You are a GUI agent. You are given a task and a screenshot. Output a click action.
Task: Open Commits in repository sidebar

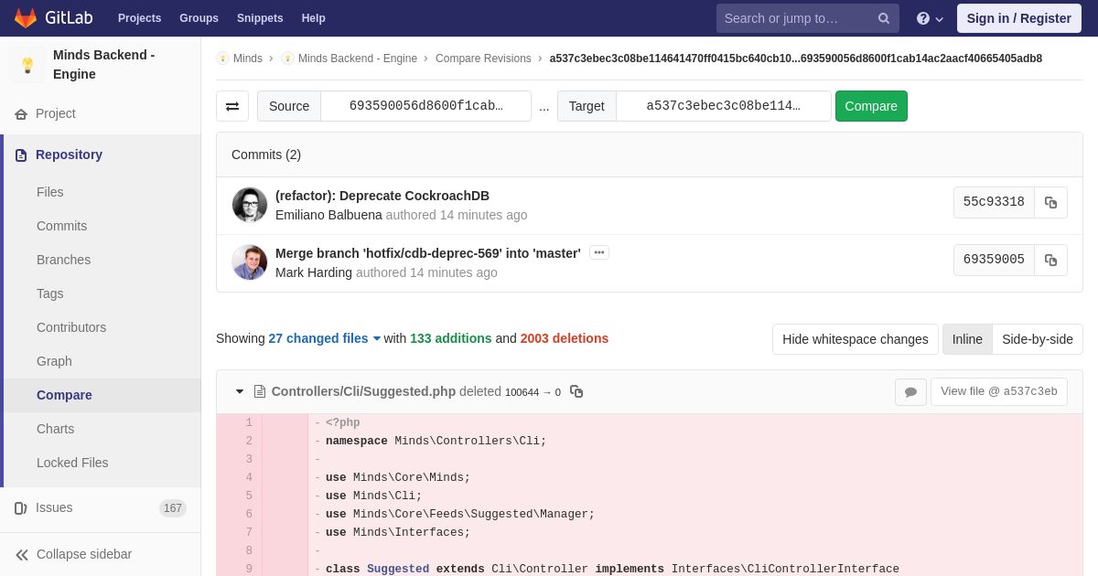tap(61, 226)
